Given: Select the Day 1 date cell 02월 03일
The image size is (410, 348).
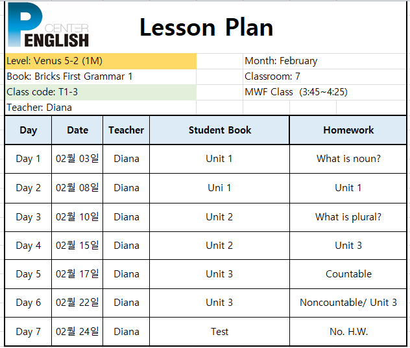Looking at the screenshot, I should (77, 159).
